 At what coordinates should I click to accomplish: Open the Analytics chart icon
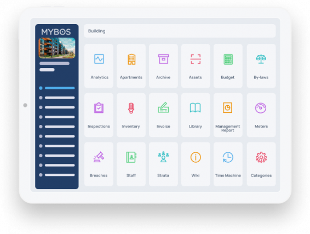(99, 59)
